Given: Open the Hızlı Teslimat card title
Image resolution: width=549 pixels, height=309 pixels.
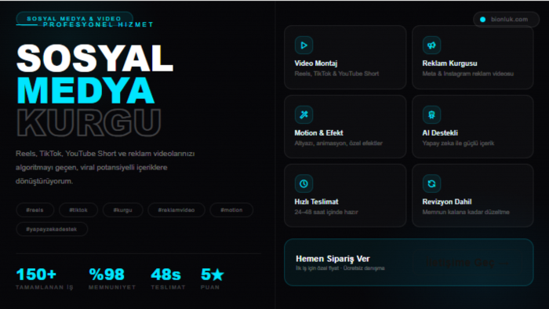Looking at the screenshot, I should (x=316, y=202).
